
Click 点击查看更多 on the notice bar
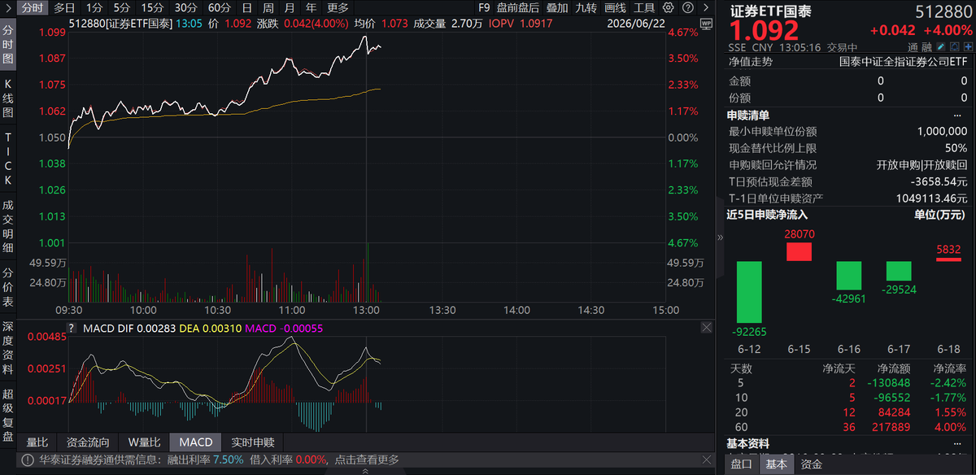[x=367, y=460]
